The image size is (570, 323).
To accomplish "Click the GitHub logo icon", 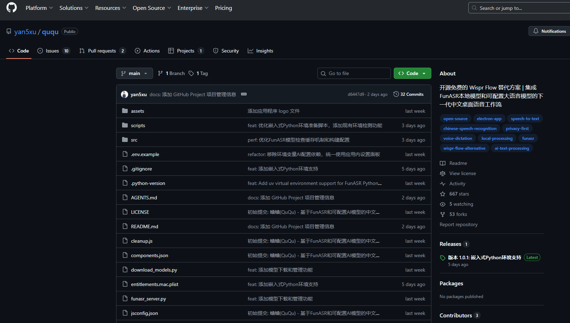I will point(12,8).
